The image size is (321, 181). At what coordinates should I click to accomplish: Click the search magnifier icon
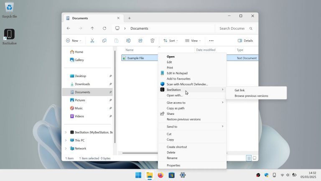coord(251,28)
